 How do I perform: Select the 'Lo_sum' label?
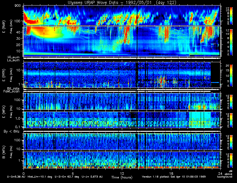tap(13, 60)
